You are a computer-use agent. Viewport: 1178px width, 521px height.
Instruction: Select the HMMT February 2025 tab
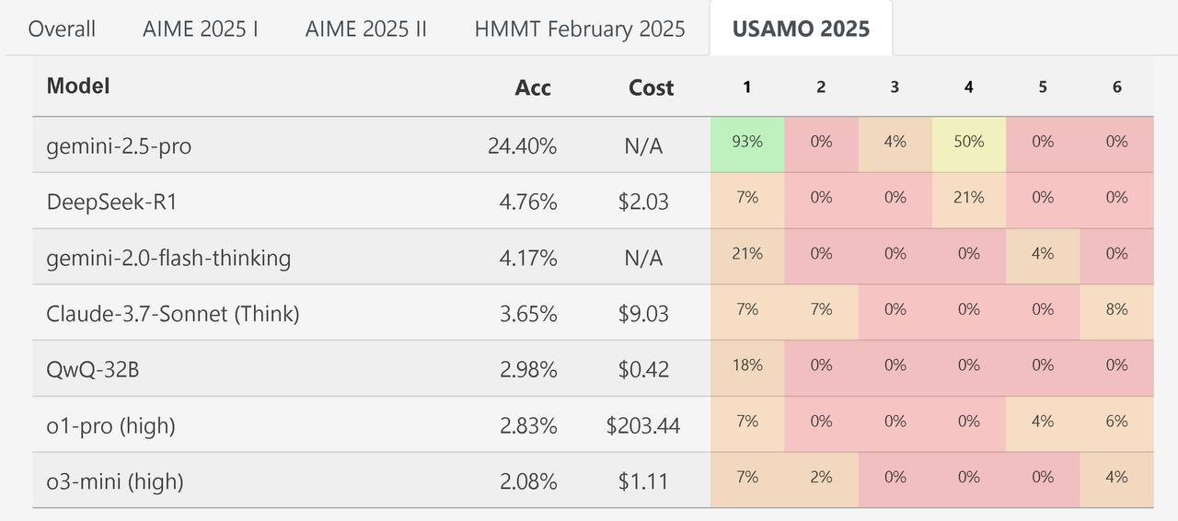580,29
